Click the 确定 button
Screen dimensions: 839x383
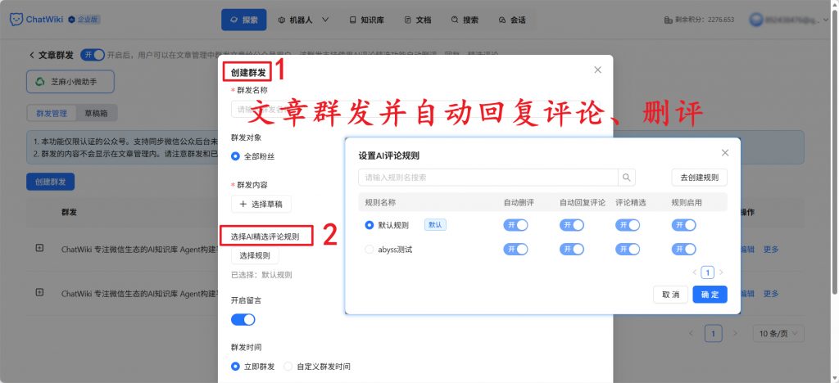tap(710, 295)
